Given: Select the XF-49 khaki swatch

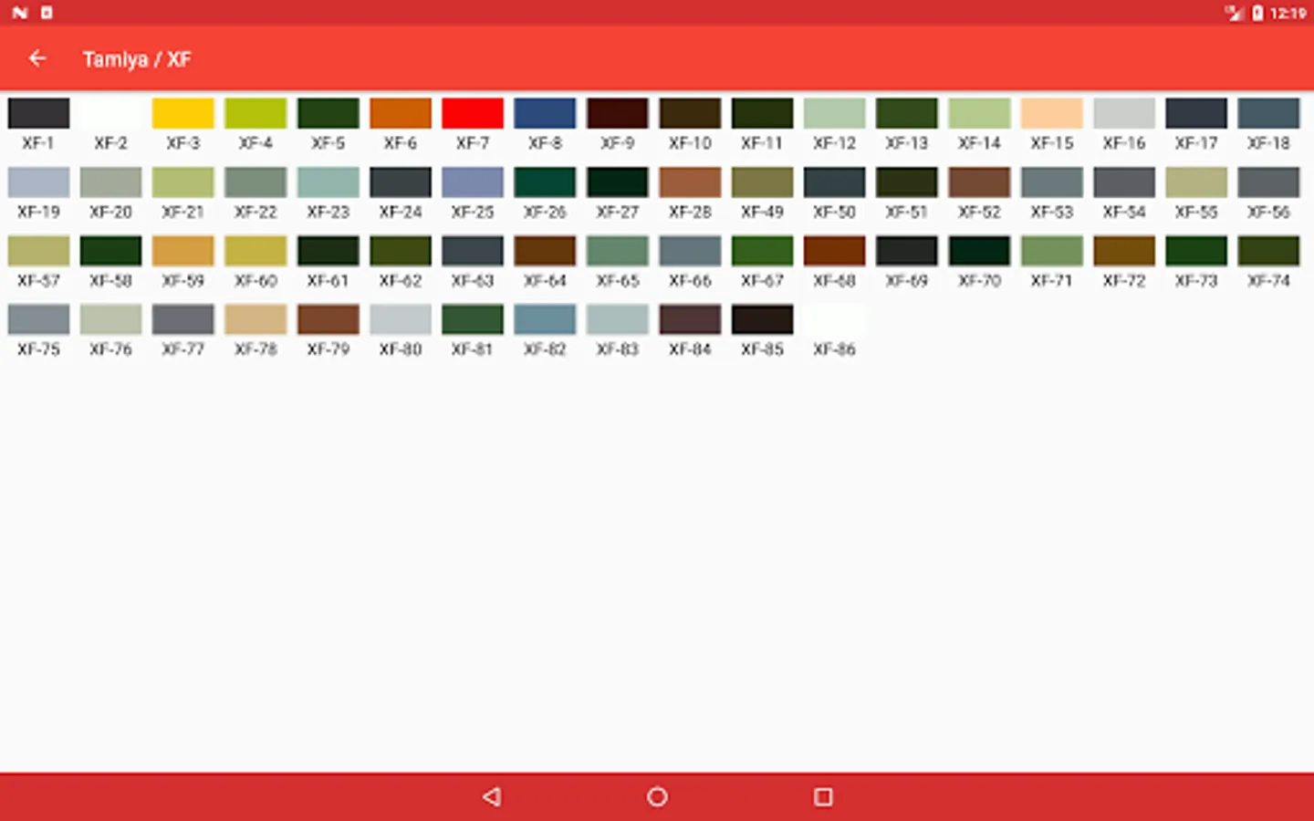Looking at the screenshot, I should coord(762,182).
